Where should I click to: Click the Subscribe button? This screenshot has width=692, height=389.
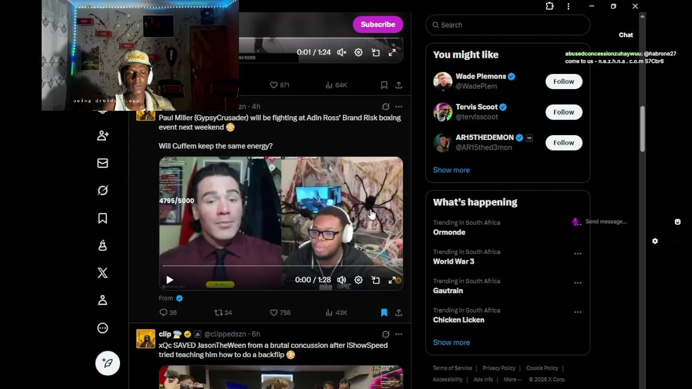pyautogui.click(x=378, y=24)
